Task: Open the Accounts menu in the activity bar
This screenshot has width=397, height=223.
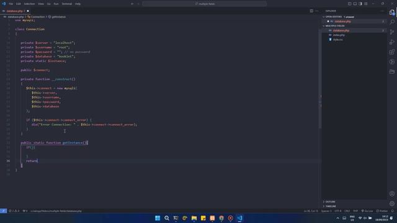Action: point(392,194)
